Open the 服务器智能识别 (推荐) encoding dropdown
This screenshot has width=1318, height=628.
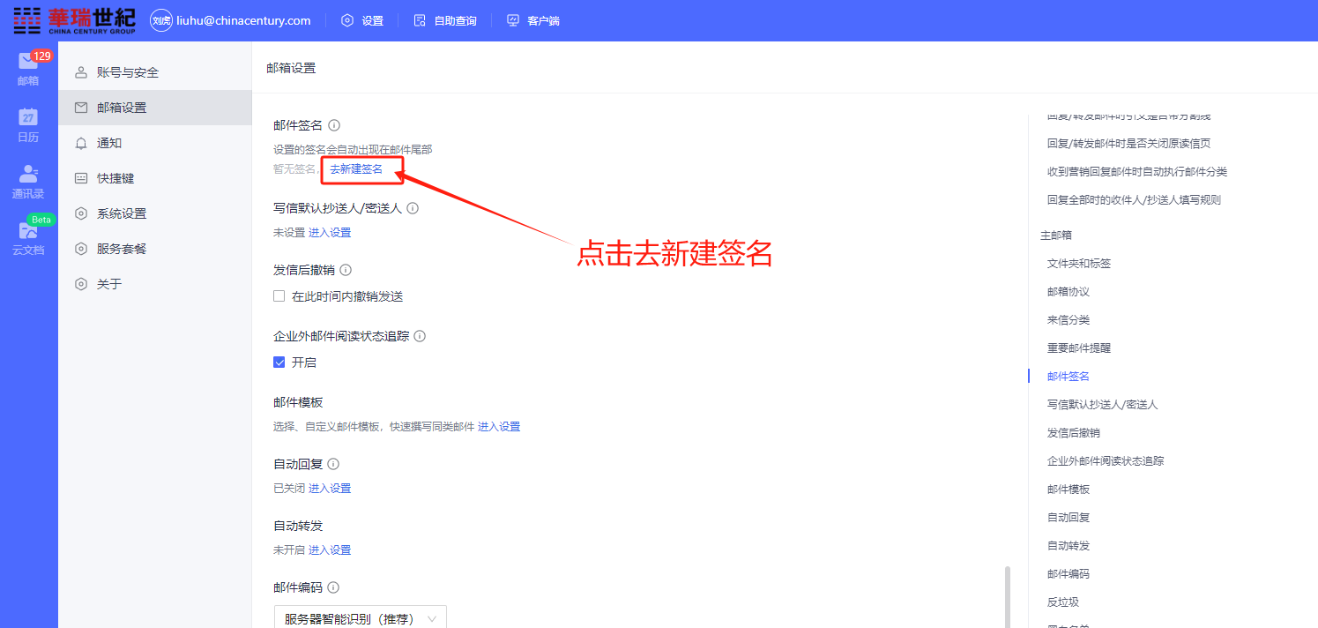[x=361, y=618]
